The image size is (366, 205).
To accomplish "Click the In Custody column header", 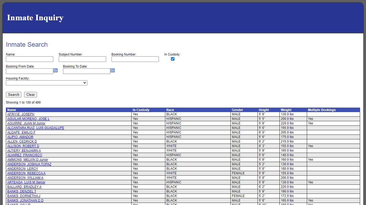I will pos(141,110).
